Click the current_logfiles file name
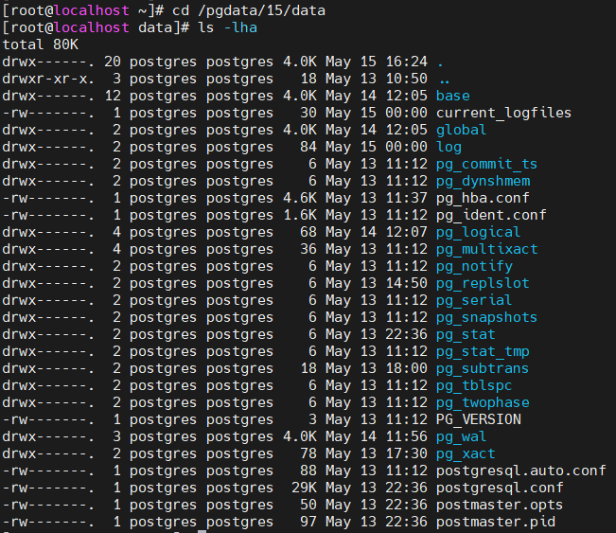 point(503,113)
